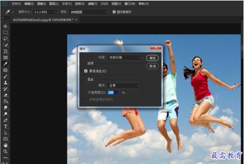Screen dimensions: 244x164
Task: Click the 不透明度 input field
Action: [113, 93]
